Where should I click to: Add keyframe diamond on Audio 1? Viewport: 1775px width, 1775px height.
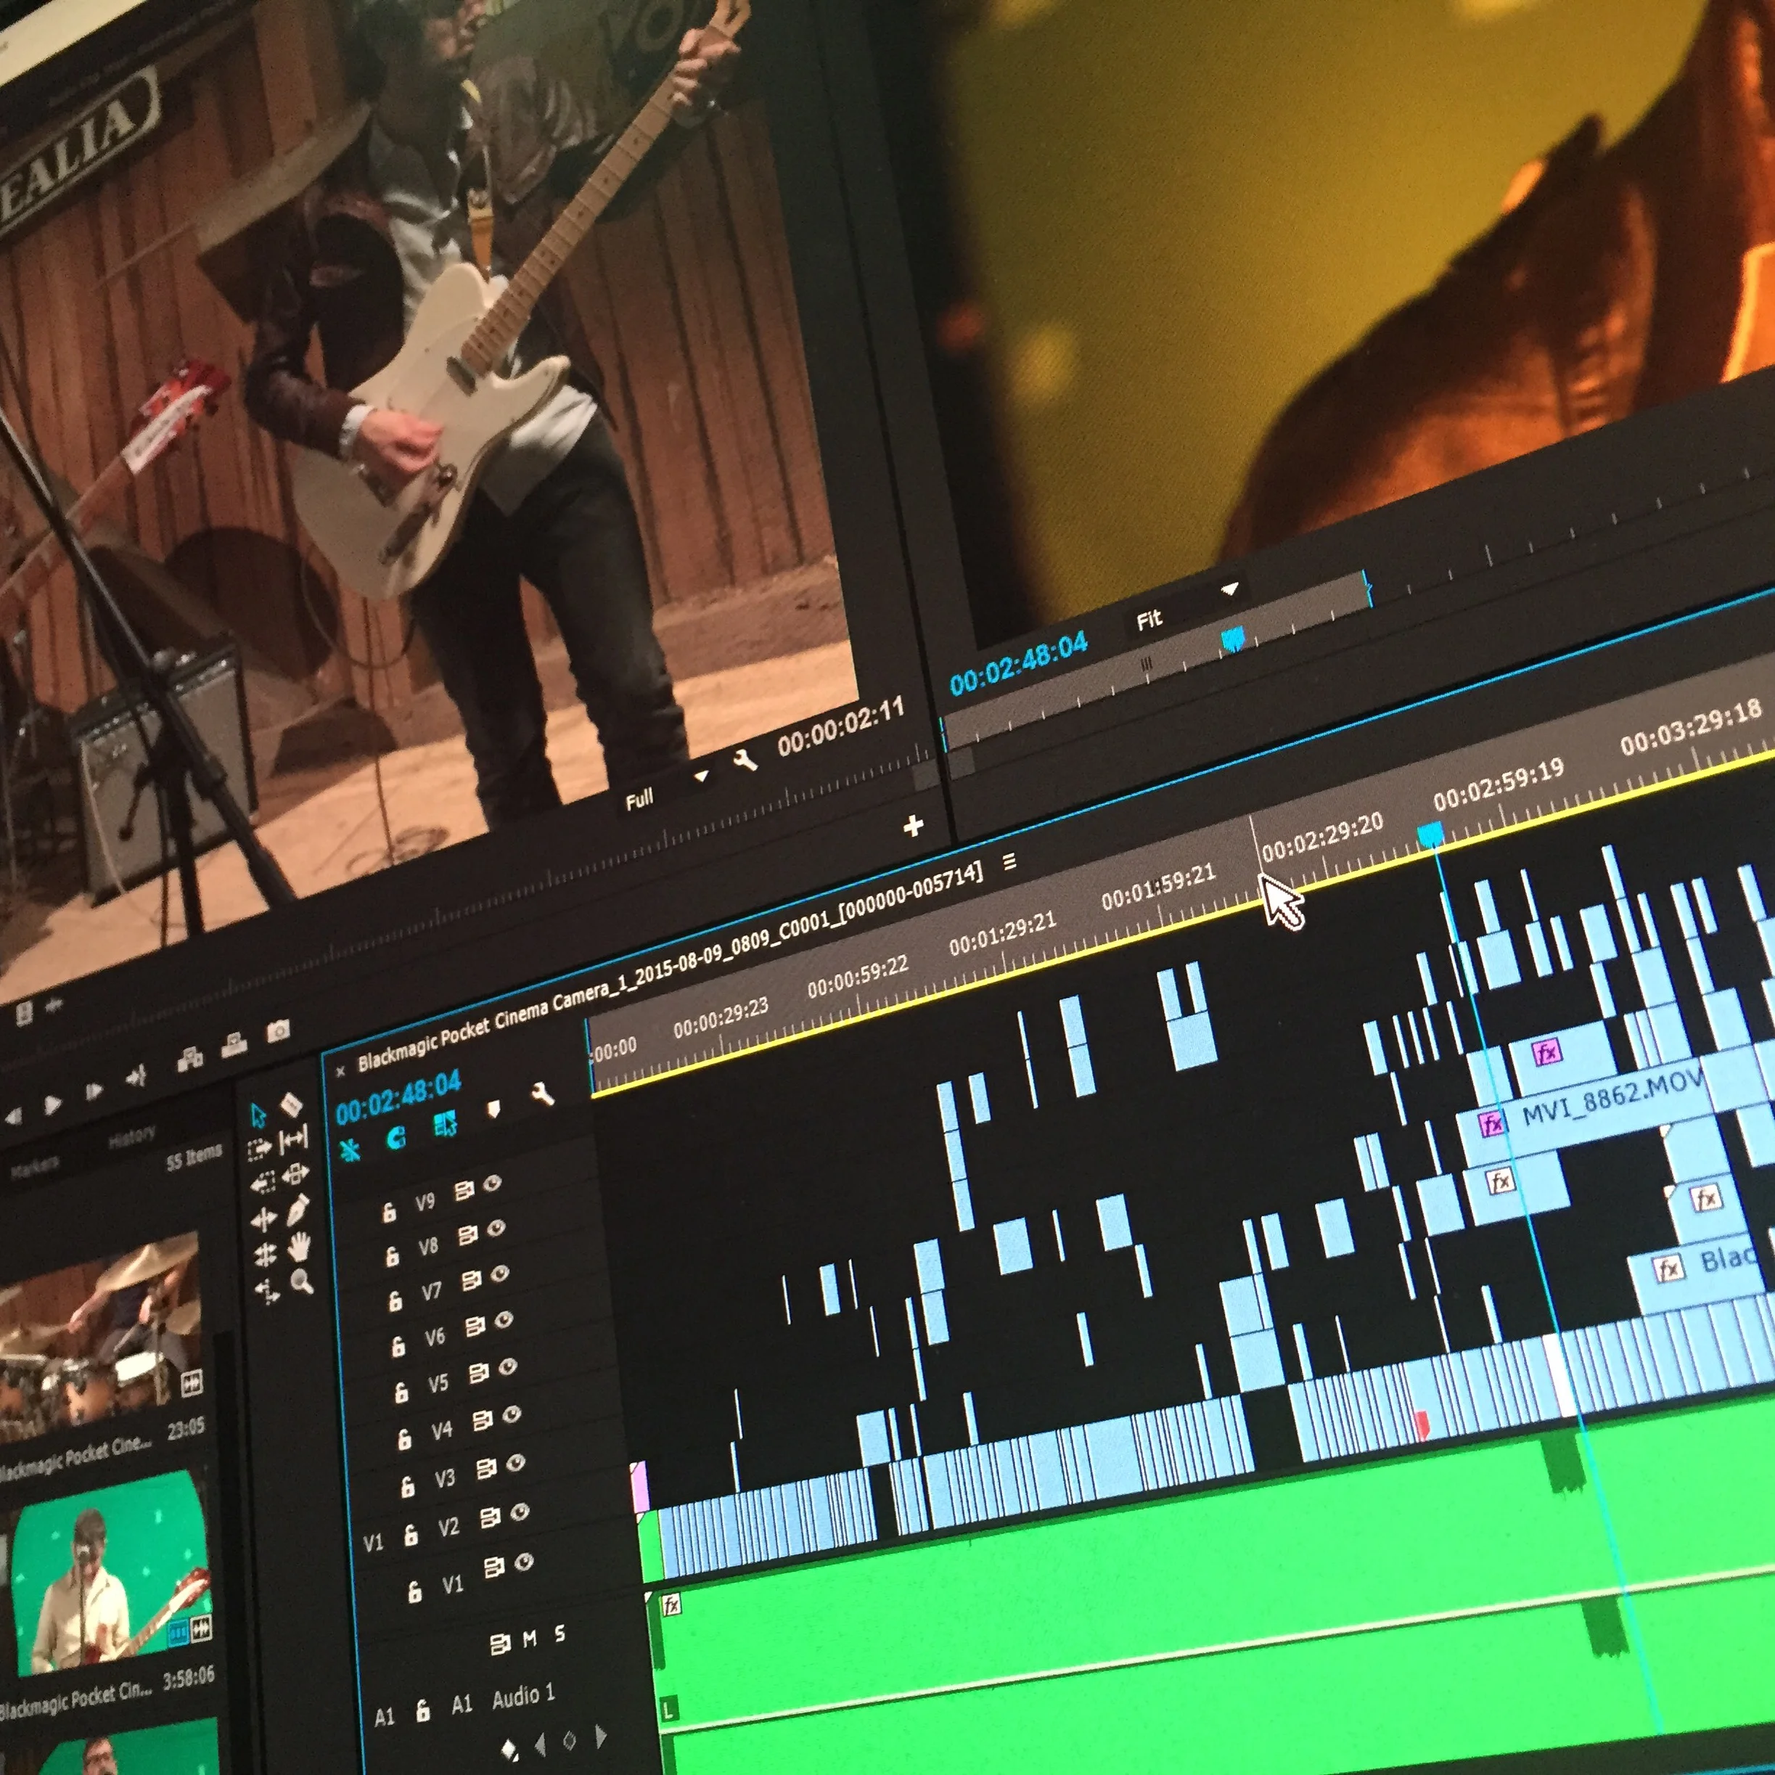pyautogui.click(x=570, y=1740)
